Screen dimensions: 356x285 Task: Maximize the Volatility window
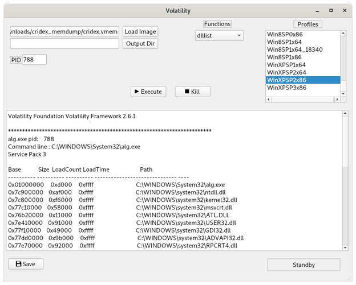[331, 10]
